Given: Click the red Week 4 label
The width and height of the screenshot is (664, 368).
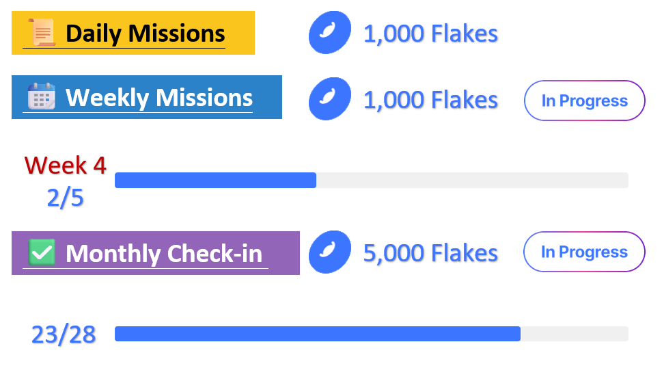Looking at the screenshot, I should coord(66,165).
